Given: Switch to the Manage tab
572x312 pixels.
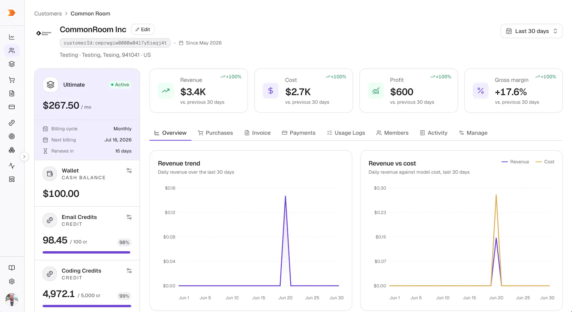Looking at the screenshot, I should tap(473, 133).
